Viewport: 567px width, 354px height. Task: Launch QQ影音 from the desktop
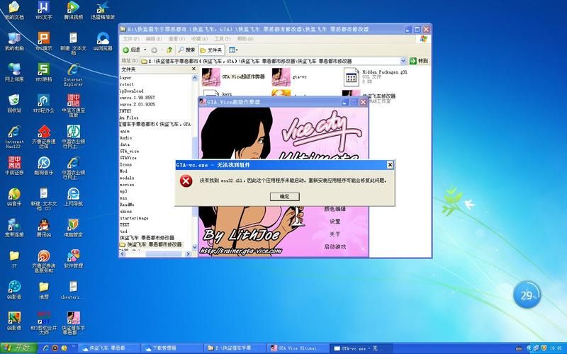(14, 290)
